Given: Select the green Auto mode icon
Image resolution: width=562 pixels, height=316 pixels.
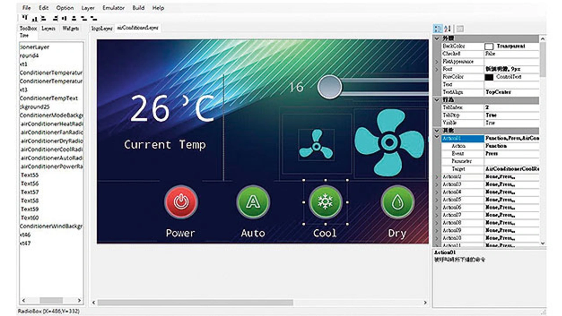Looking at the screenshot, I should pyautogui.click(x=253, y=202).
